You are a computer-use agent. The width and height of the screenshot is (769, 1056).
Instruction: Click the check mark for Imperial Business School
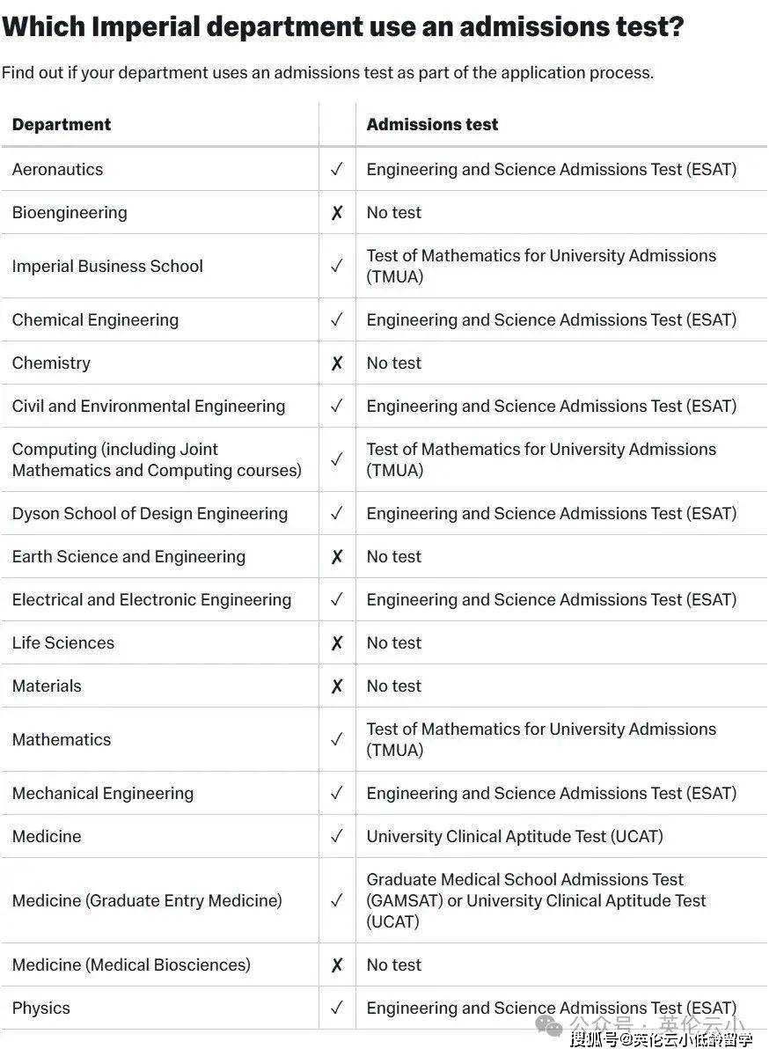(337, 266)
